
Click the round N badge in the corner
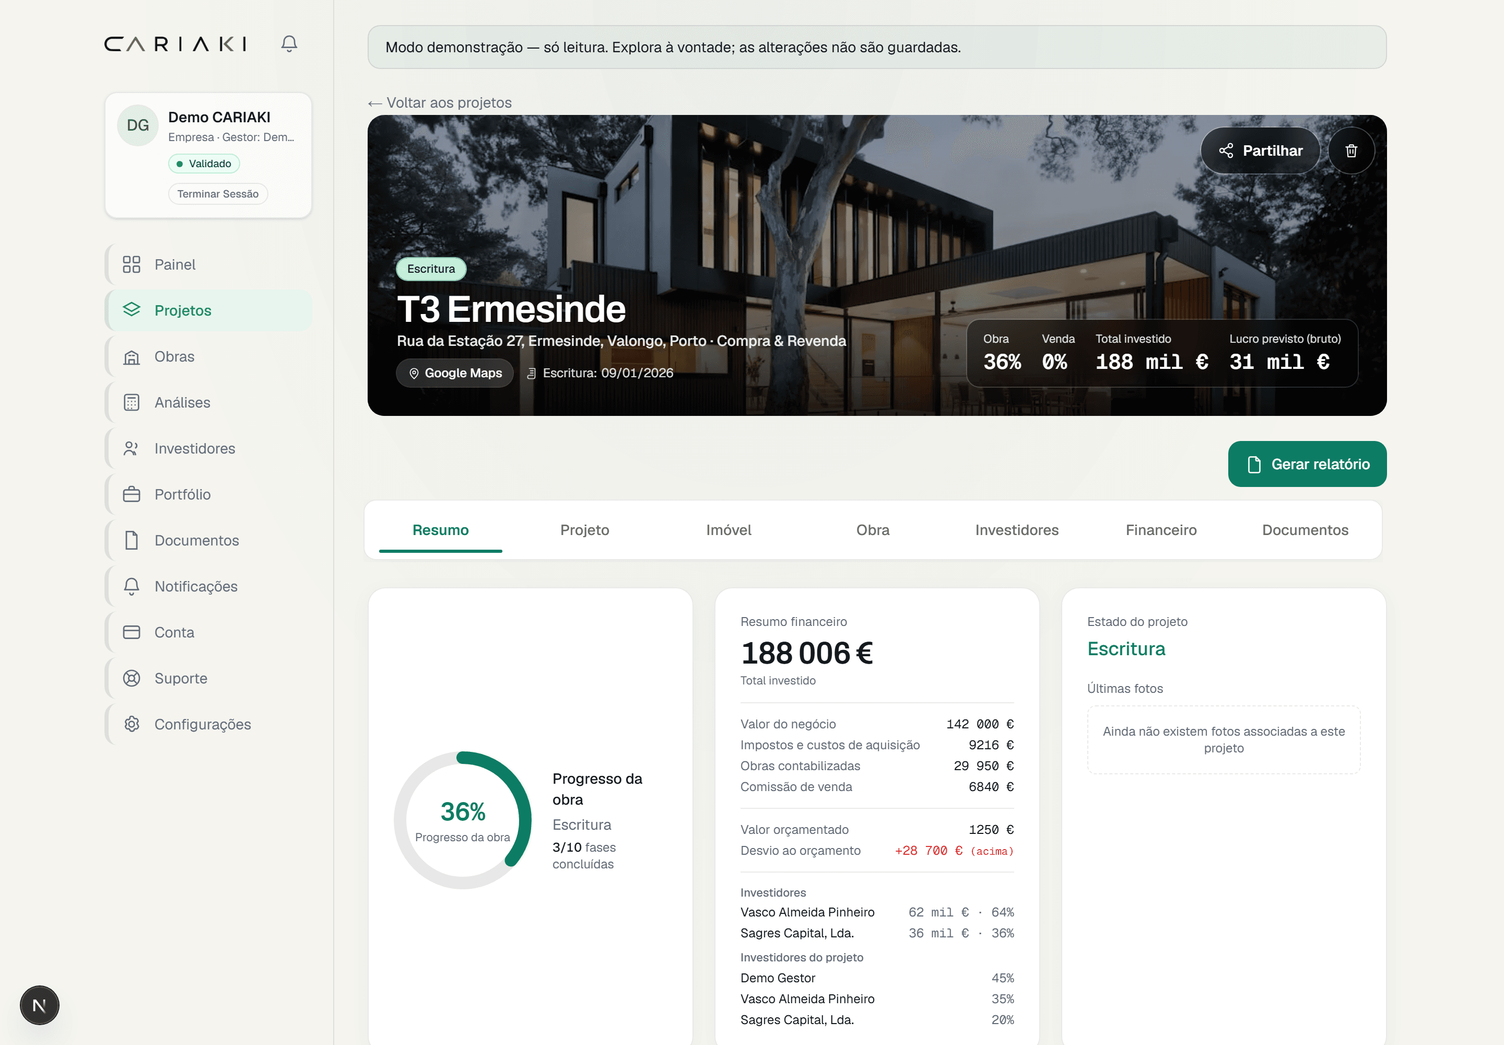pyautogui.click(x=39, y=1005)
